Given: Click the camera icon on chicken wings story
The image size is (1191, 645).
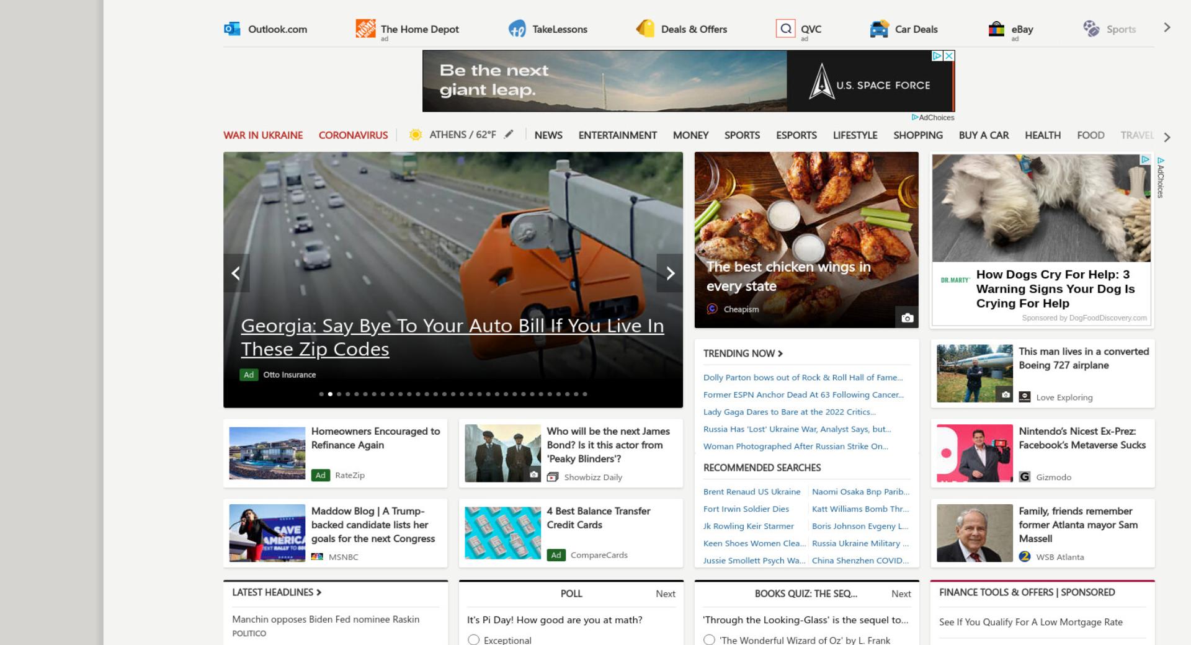Looking at the screenshot, I should click(x=908, y=318).
